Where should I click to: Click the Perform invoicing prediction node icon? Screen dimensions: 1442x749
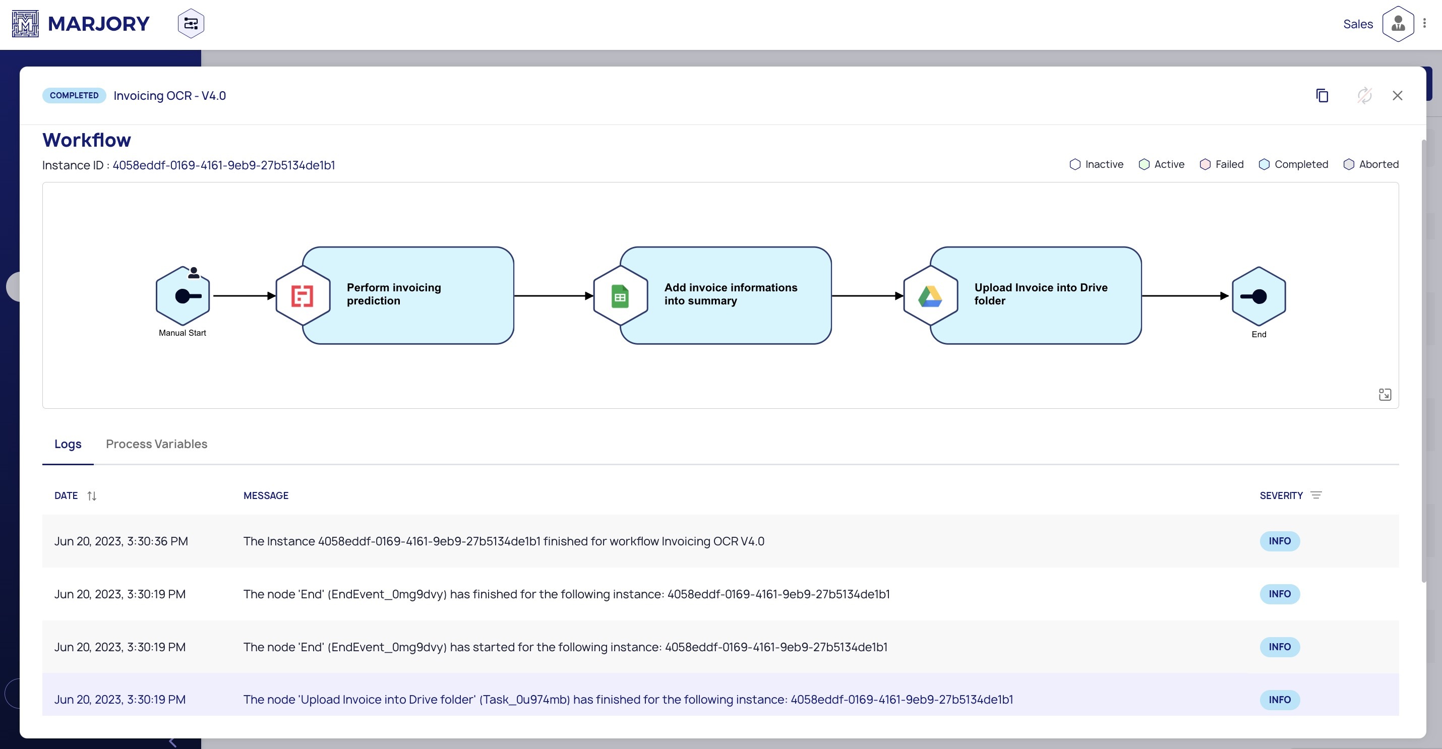point(303,296)
